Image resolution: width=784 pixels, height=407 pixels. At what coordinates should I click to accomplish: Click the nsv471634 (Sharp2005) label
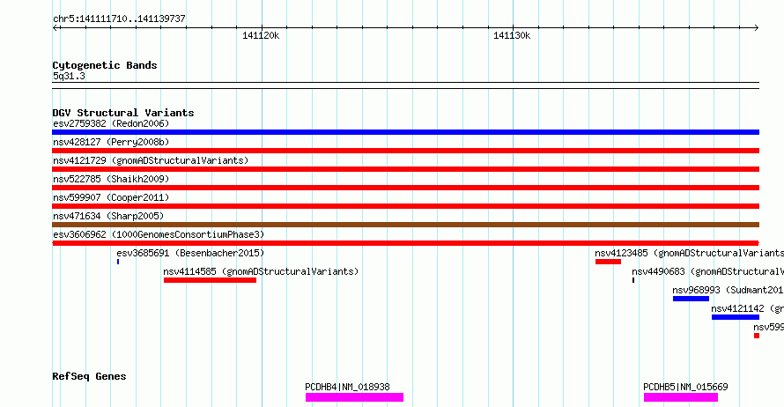tap(108, 216)
